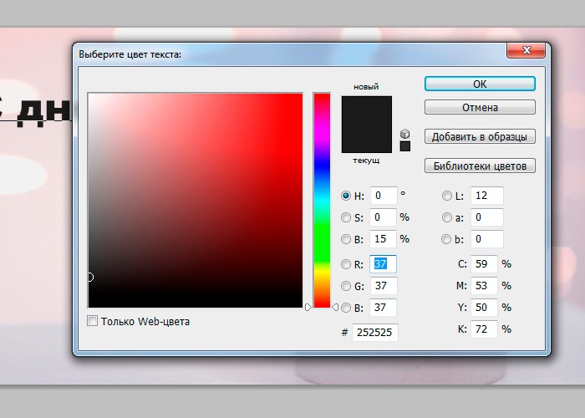This screenshot has width=585, height=418.
Task: Enable the 'Только Web-цвета' checkbox
Action: coord(93,321)
